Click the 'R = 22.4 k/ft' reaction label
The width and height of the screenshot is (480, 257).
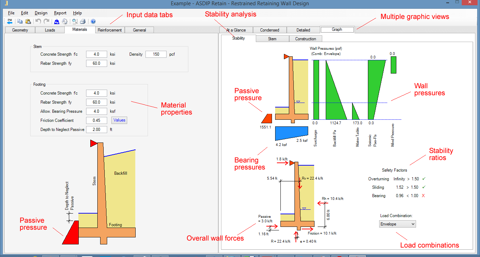point(280,241)
